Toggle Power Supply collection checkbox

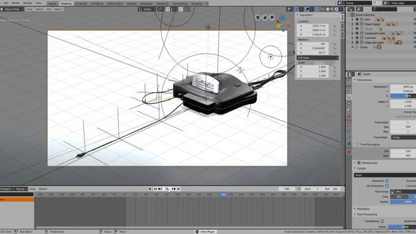[357, 24]
